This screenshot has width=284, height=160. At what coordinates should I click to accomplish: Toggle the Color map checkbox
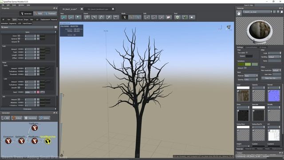(x=238, y=91)
